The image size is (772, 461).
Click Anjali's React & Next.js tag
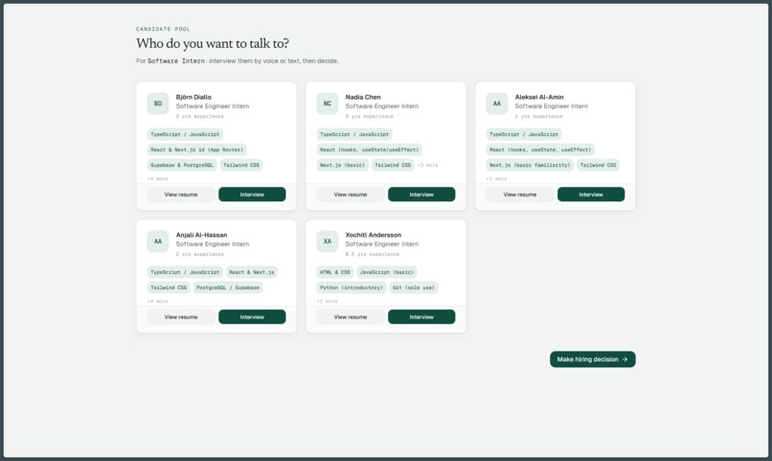(252, 272)
